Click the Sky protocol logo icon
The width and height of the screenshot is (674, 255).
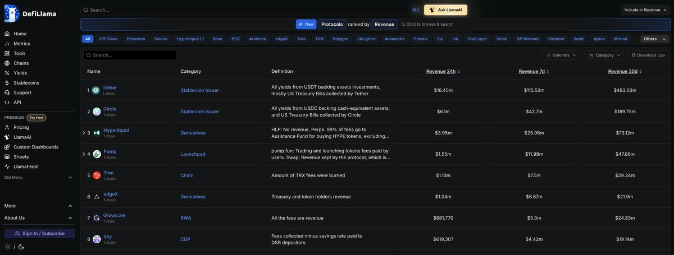[97, 239]
